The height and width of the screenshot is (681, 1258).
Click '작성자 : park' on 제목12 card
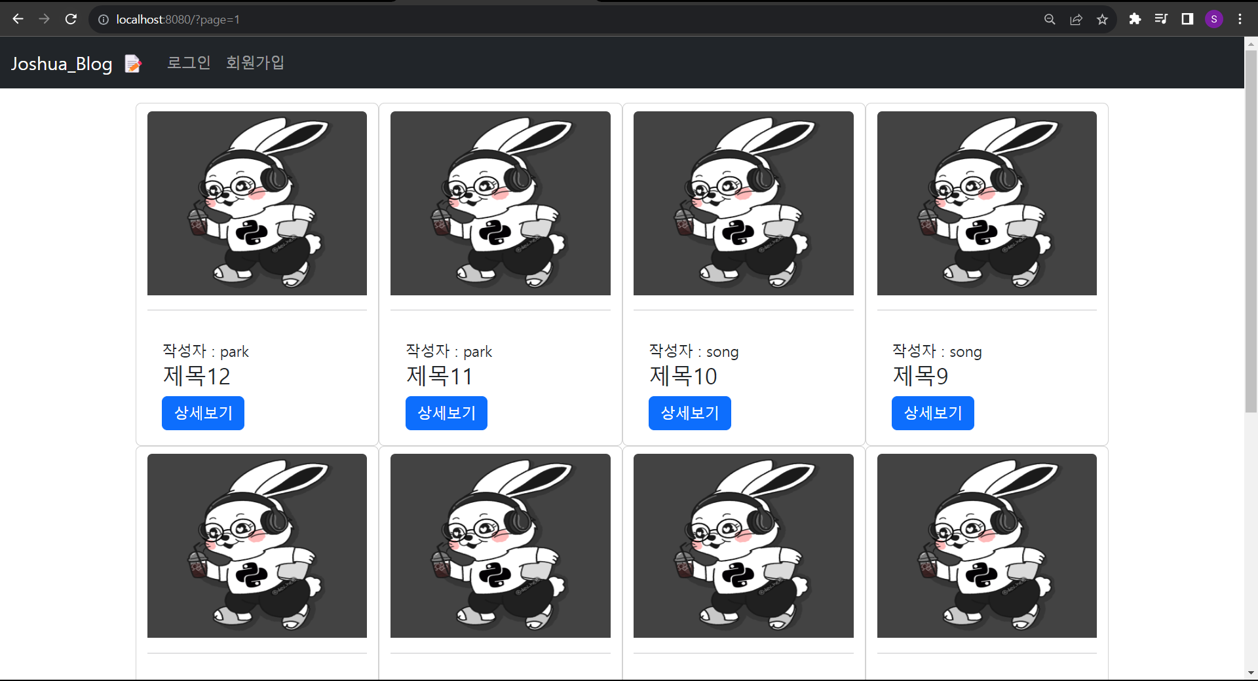(206, 352)
